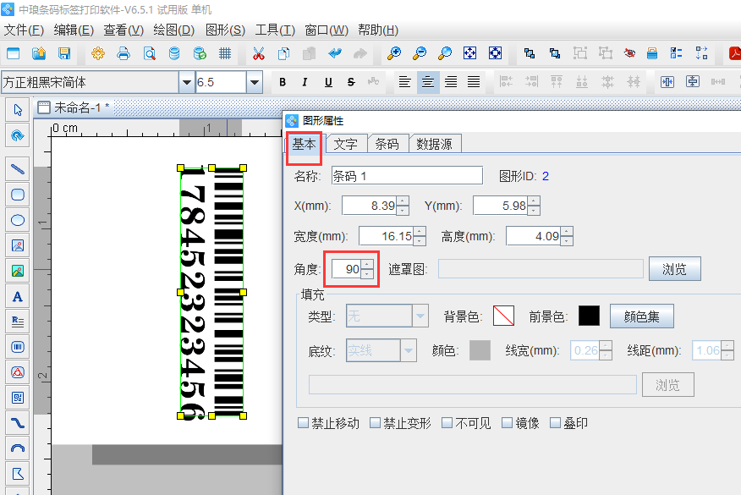Image resolution: width=741 pixels, height=495 pixels.
Task: Expand the font size dropdown
Action: [x=255, y=82]
